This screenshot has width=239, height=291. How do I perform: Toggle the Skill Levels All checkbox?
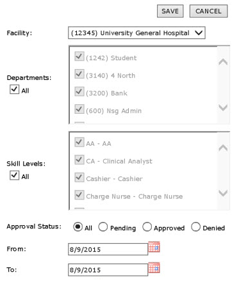coord(14,175)
